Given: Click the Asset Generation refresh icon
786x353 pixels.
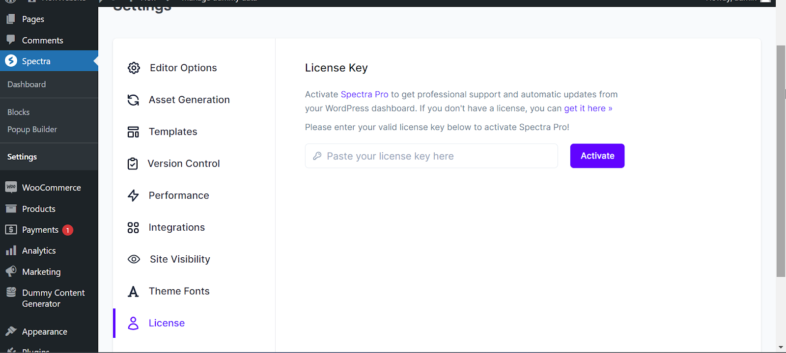Looking at the screenshot, I should [133, 100].
